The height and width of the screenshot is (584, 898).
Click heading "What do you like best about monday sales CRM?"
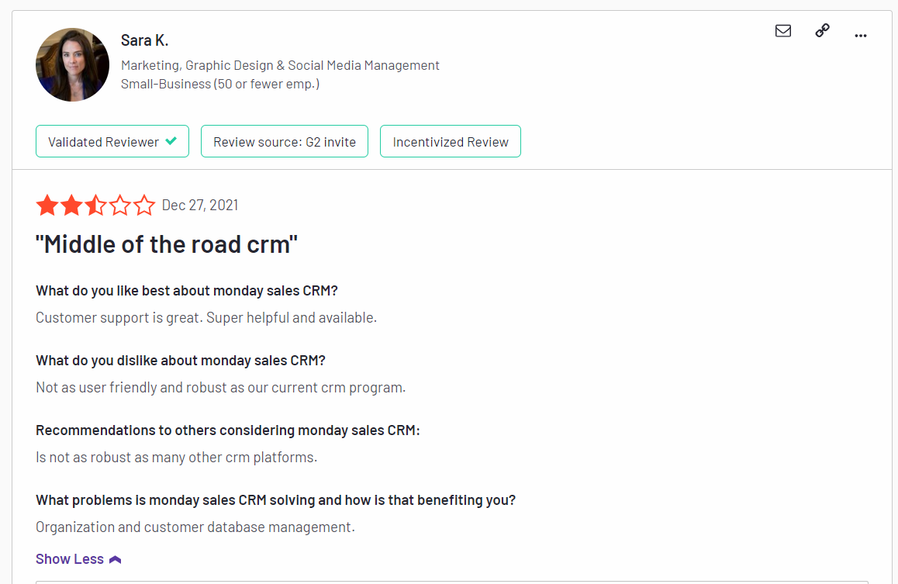187,291
